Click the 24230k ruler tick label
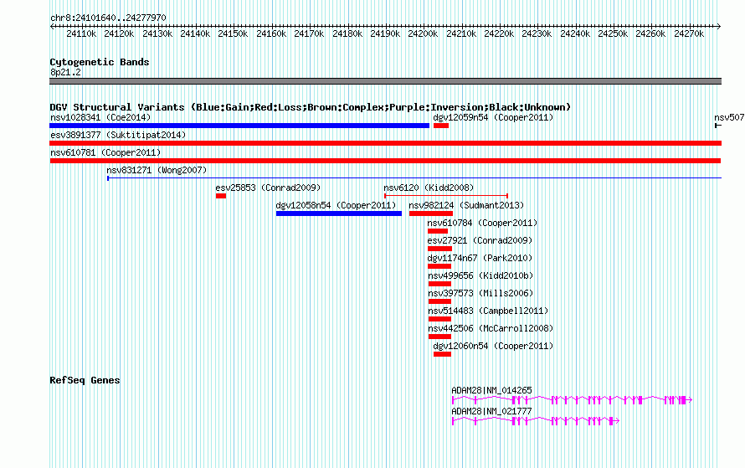 click(537, 33)
